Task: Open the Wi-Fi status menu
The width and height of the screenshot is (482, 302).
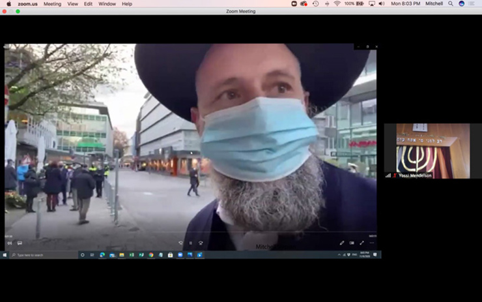Action: point(337,4)
